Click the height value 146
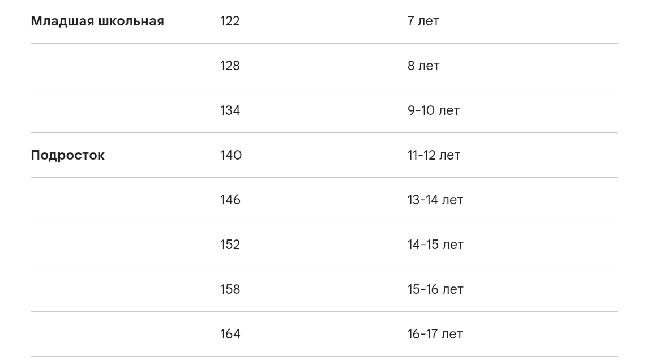The width and height of the screenshot is (655, 360). pos(230,200)
